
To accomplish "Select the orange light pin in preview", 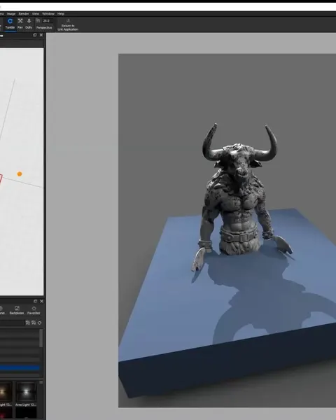I will tap(20, 174).
